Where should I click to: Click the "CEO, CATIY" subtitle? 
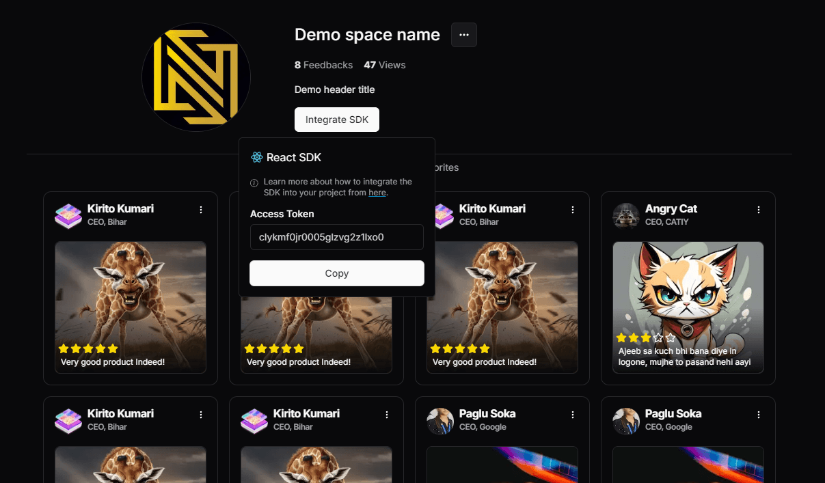[667, 222]
